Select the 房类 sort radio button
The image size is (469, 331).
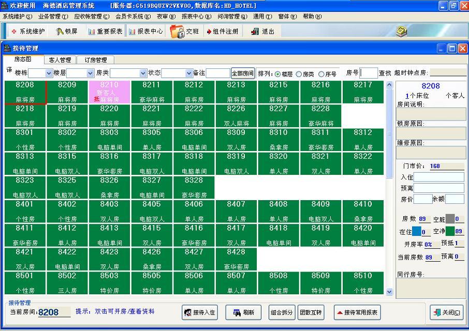tap(299, 74)
